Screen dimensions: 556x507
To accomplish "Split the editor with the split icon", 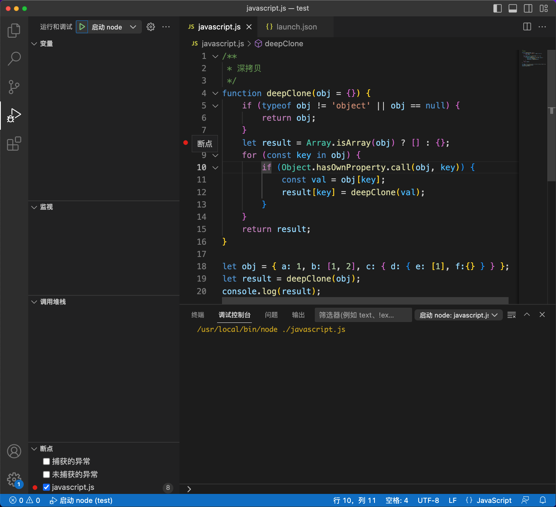I will pos(527,27).
